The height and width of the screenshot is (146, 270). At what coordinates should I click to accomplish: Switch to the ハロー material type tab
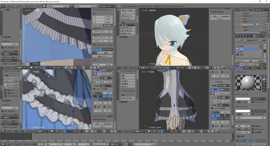point(262,68)
